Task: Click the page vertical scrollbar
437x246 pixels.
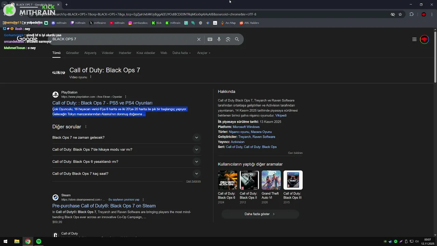Action: click(x=435, y=56)
